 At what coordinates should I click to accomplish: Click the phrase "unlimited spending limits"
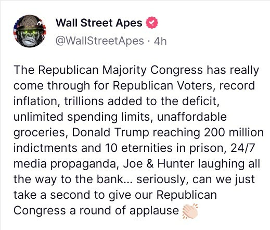tap(82, 117)
